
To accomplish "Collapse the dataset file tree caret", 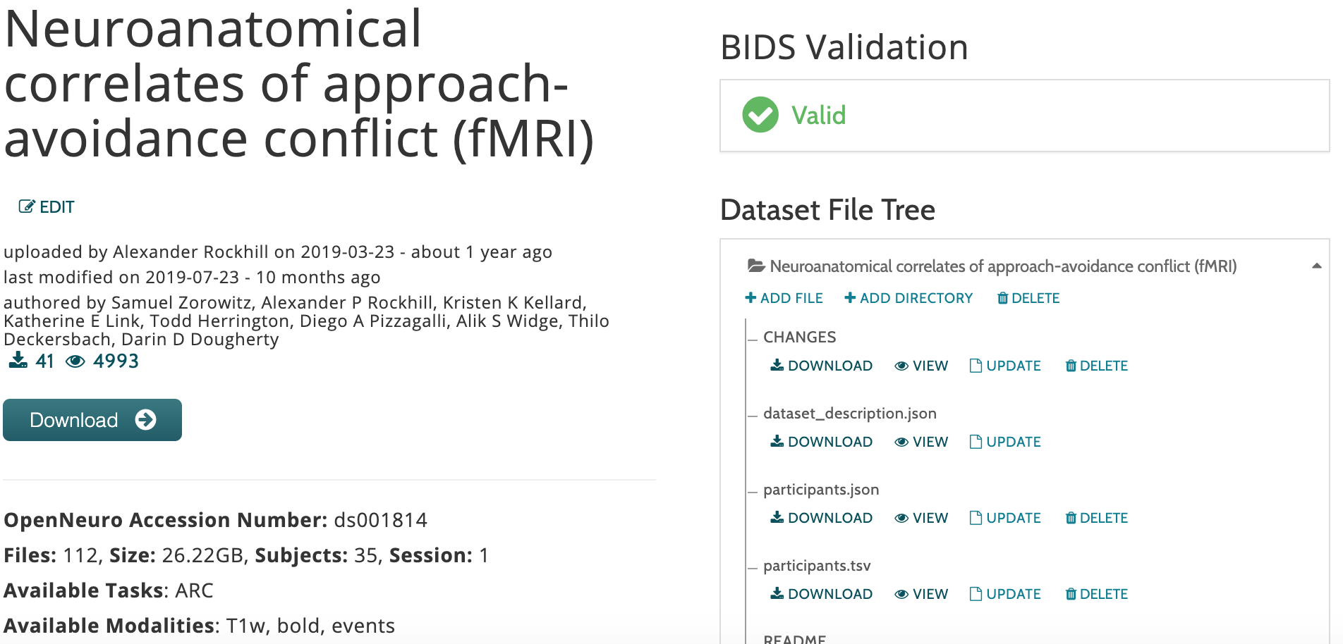I will tap(1316, 266).
